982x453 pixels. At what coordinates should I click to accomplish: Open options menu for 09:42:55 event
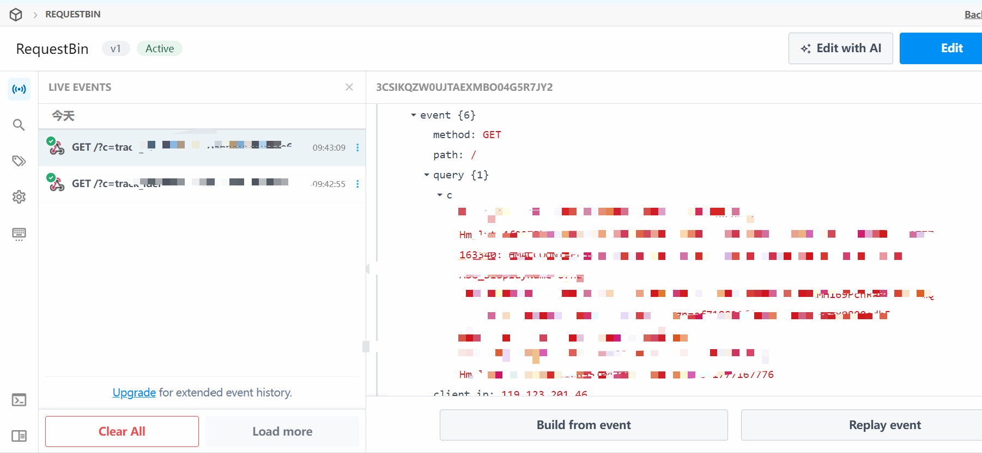coord(357,184)
